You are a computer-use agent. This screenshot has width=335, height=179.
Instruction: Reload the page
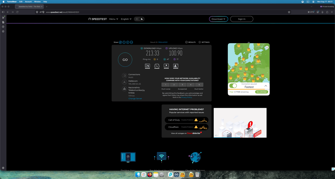[x=17, y=12]
